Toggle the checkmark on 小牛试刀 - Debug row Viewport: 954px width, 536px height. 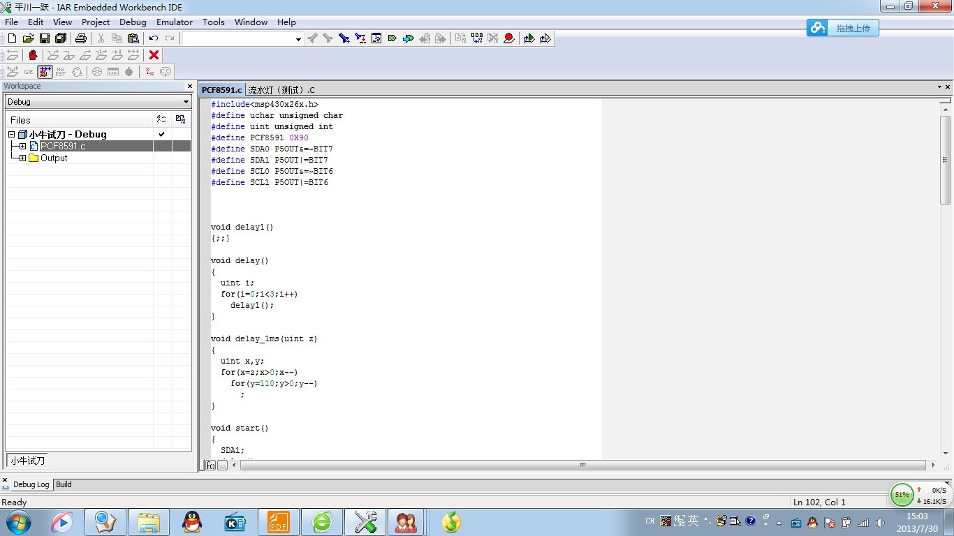pos(162,134)
